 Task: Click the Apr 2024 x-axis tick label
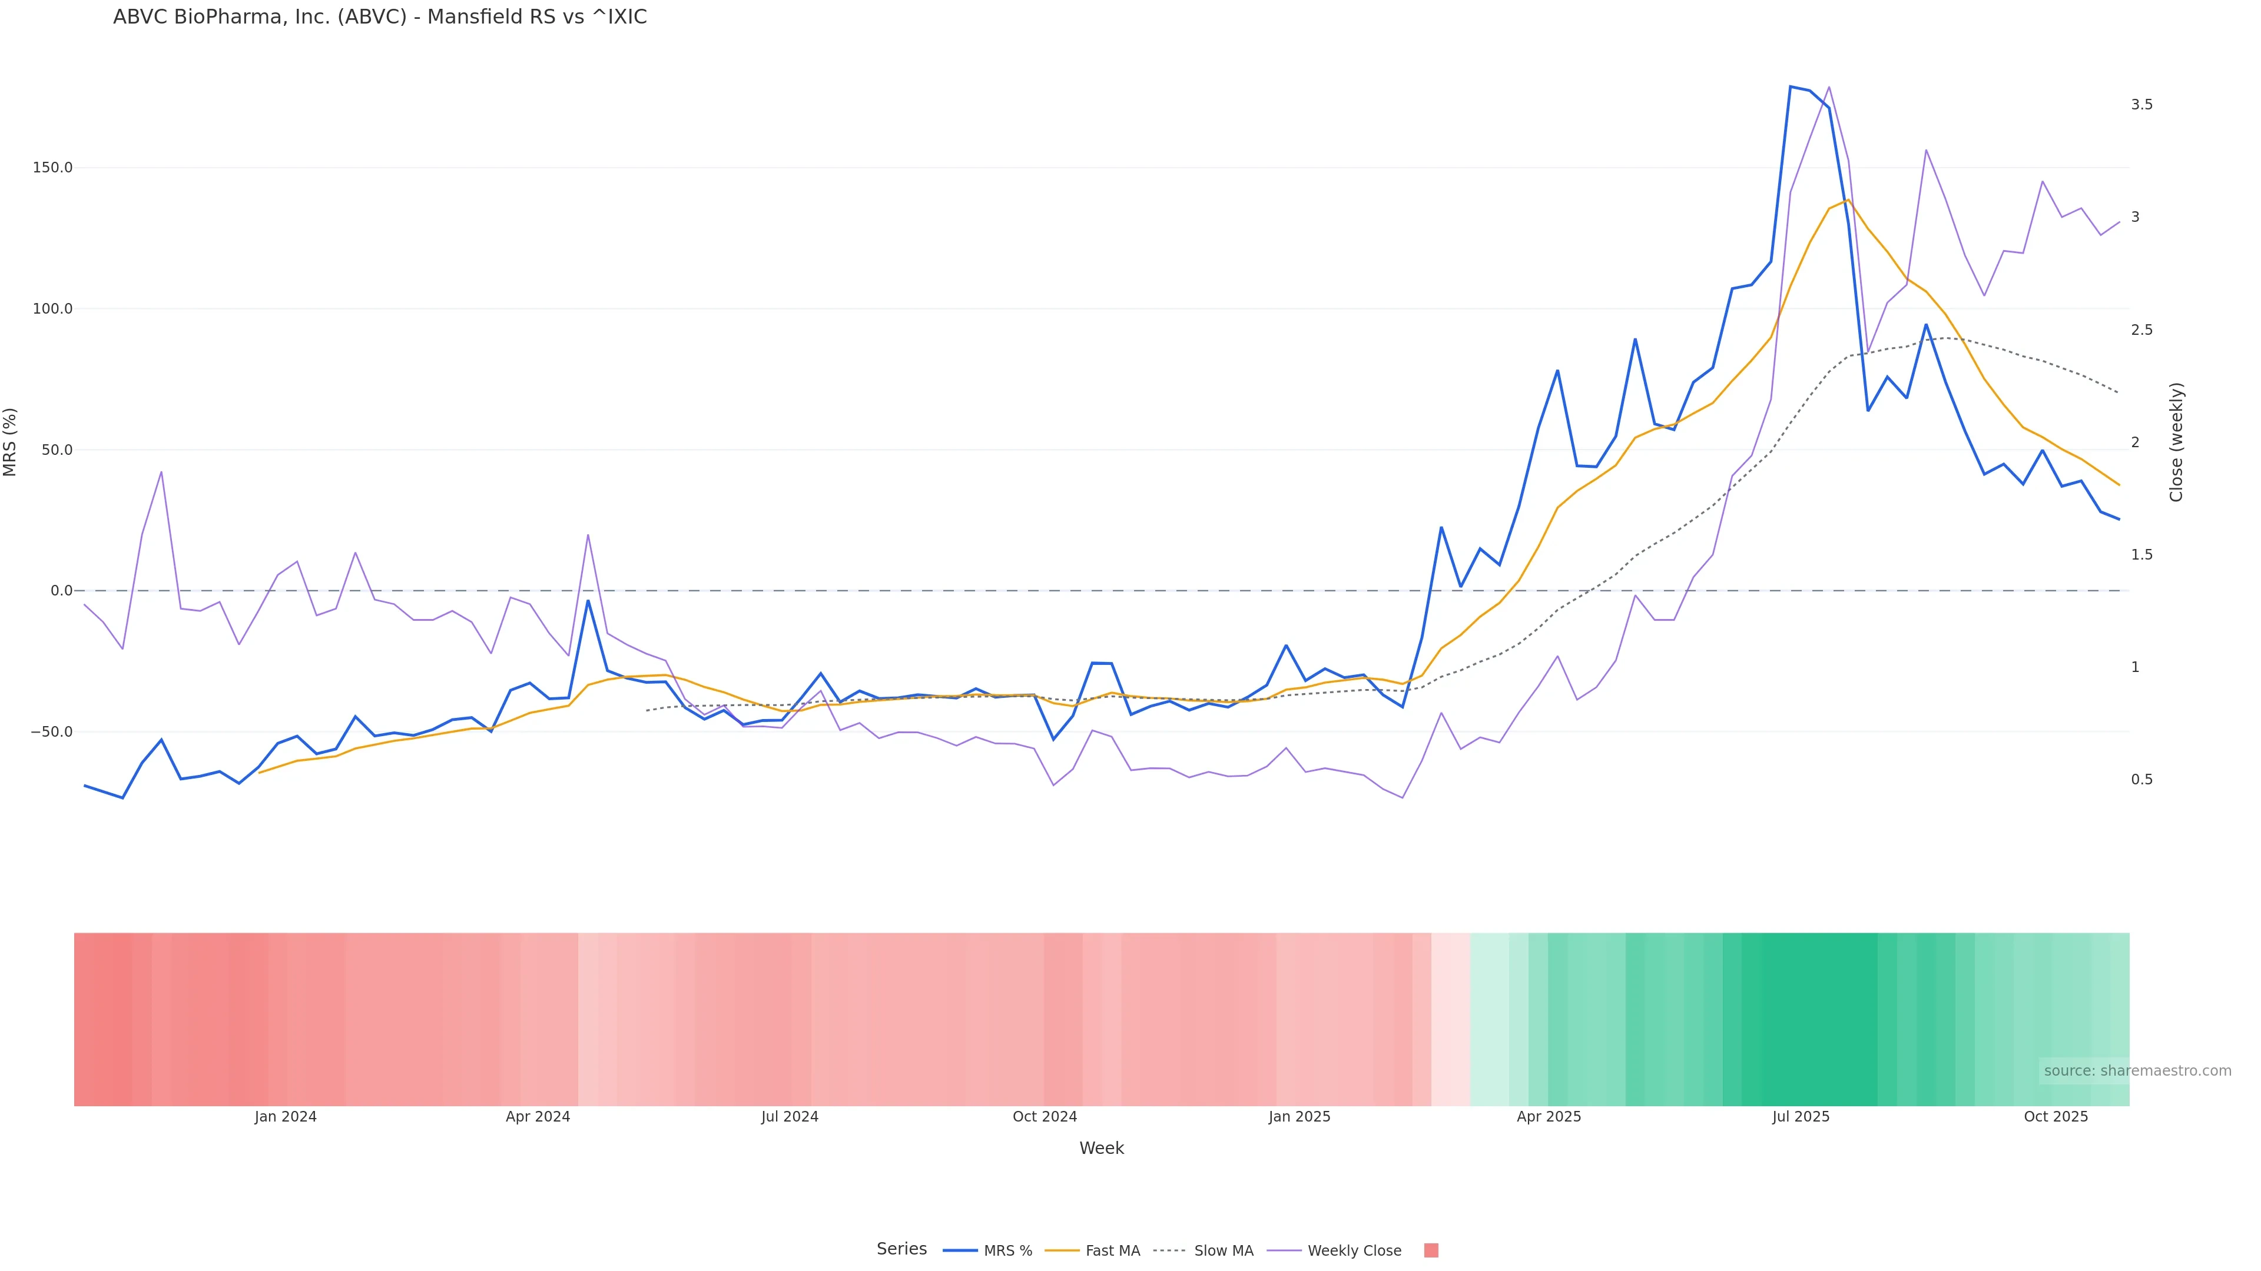(x=538, y=1117)
